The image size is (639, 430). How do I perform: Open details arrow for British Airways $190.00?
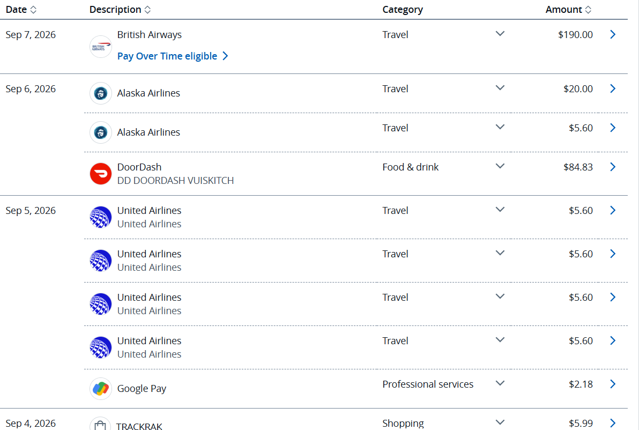pos(613,34)
